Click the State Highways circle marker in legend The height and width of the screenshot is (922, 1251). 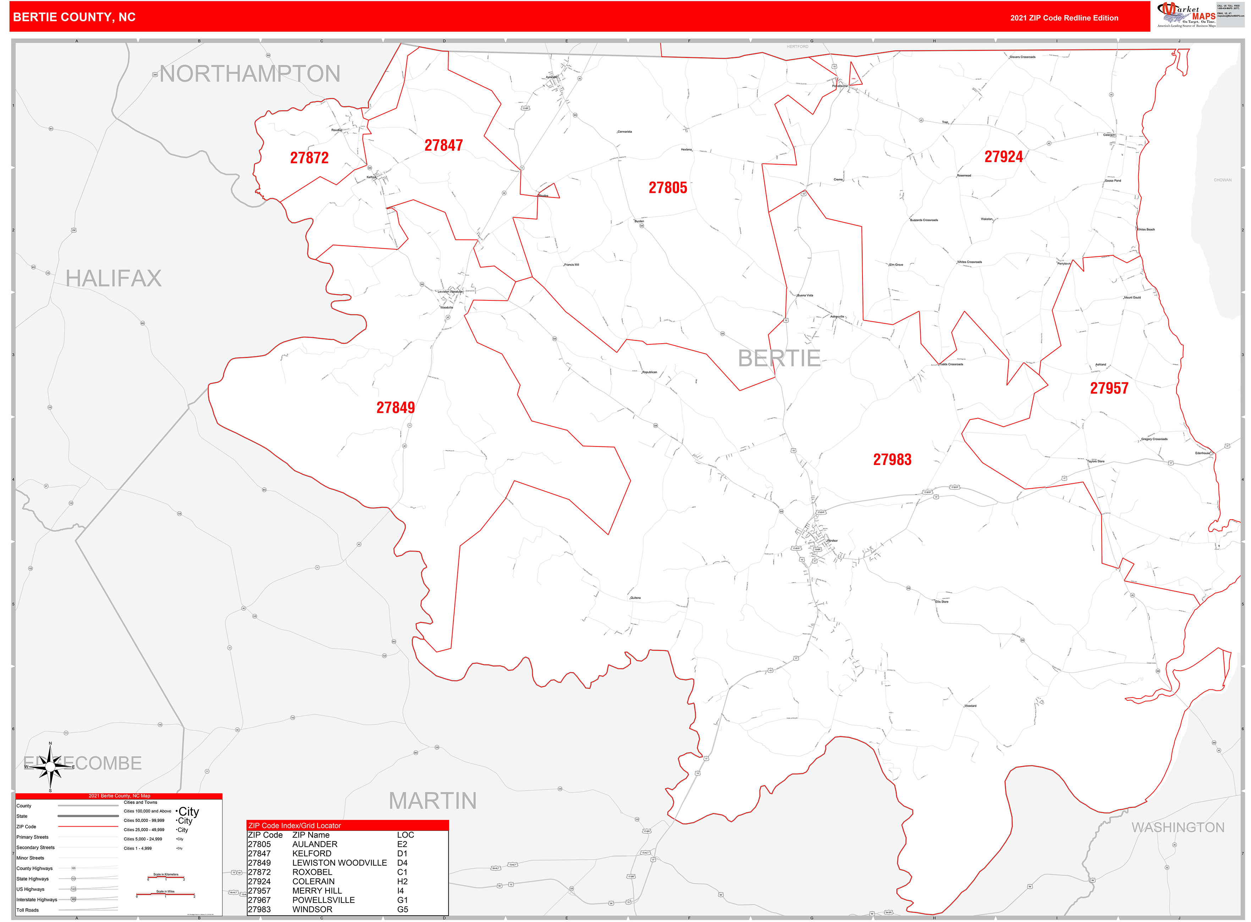pos(73,878)
